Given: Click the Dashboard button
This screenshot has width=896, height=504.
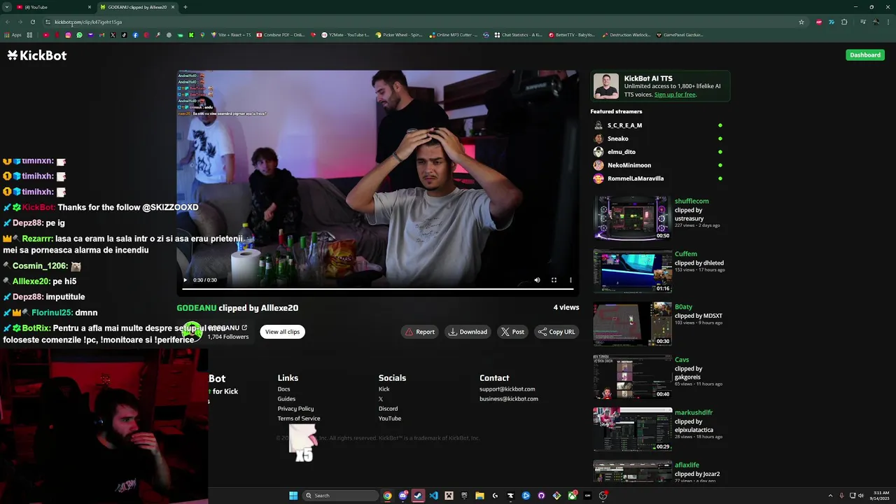Looking at the screenshot, I should [x=865, y=55].
